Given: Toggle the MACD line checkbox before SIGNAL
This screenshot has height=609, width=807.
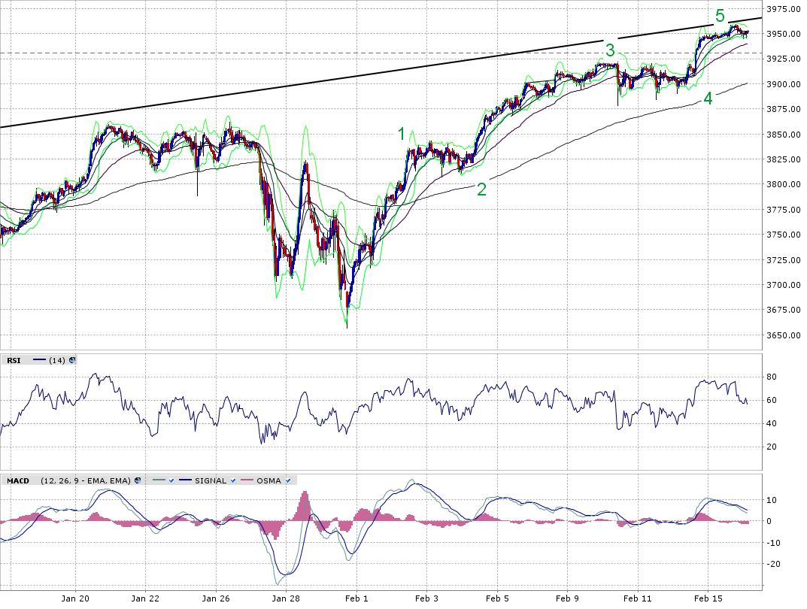Looking at the screenshot, I should (x=172, y=481).
